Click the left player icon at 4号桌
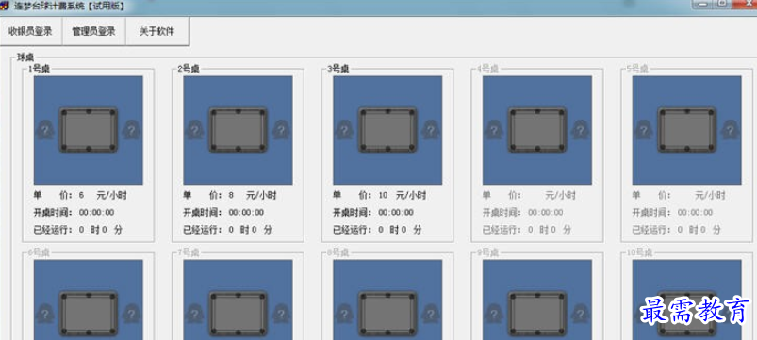The height and width of the screenshot is (340, 757). (494, 130)
